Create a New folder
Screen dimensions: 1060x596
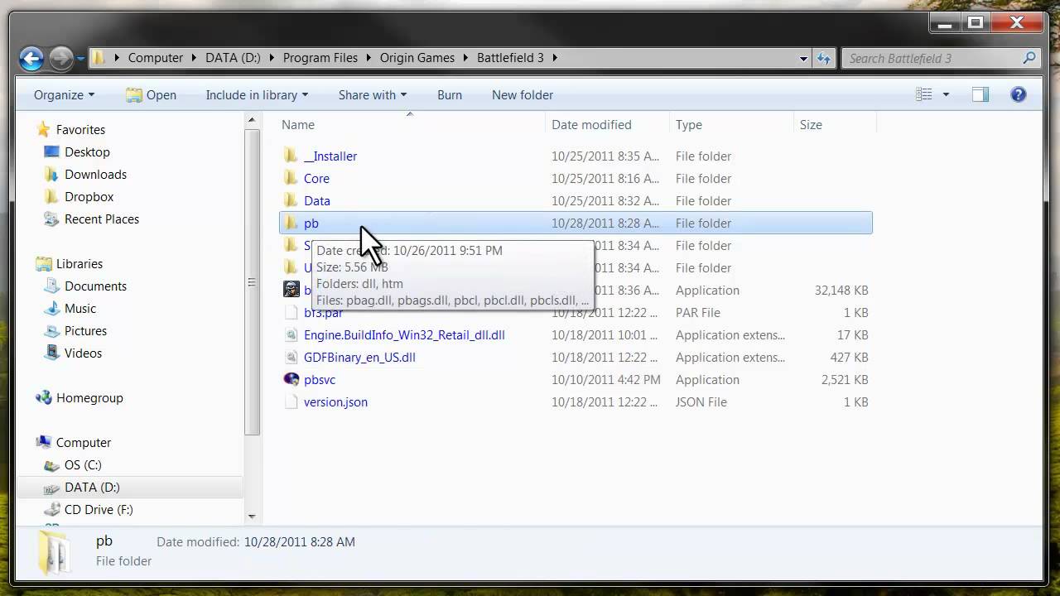pos(523,95)
